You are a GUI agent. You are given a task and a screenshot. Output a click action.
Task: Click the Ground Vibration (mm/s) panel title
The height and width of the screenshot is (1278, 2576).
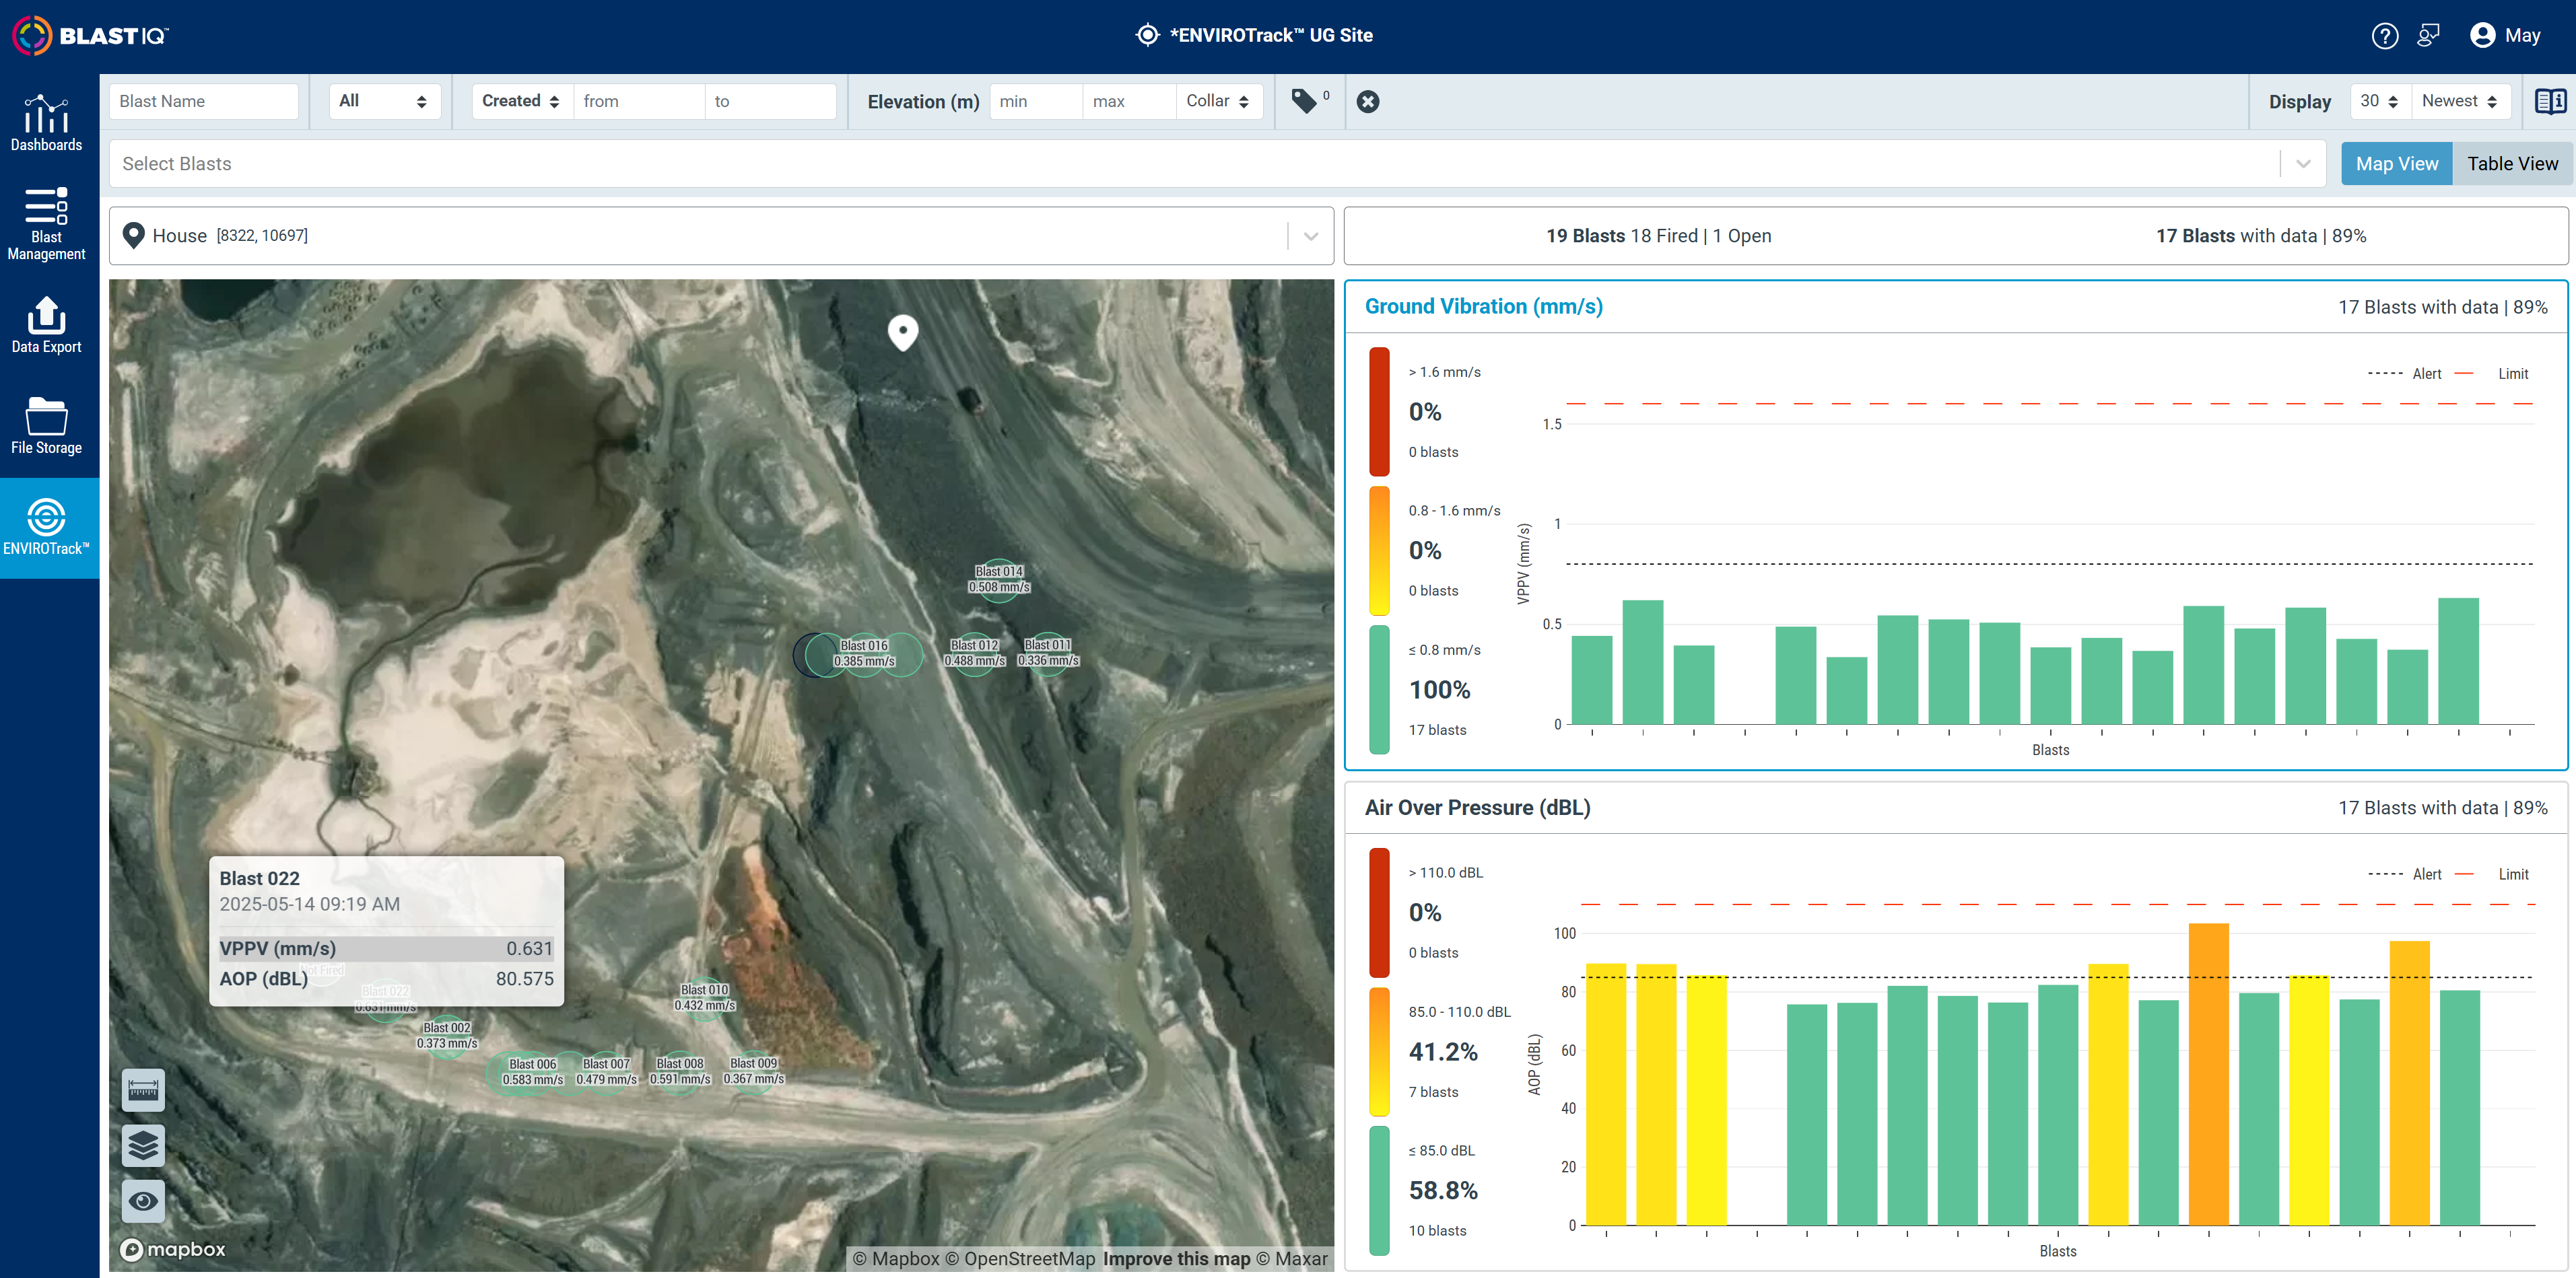pos(1483,307)
